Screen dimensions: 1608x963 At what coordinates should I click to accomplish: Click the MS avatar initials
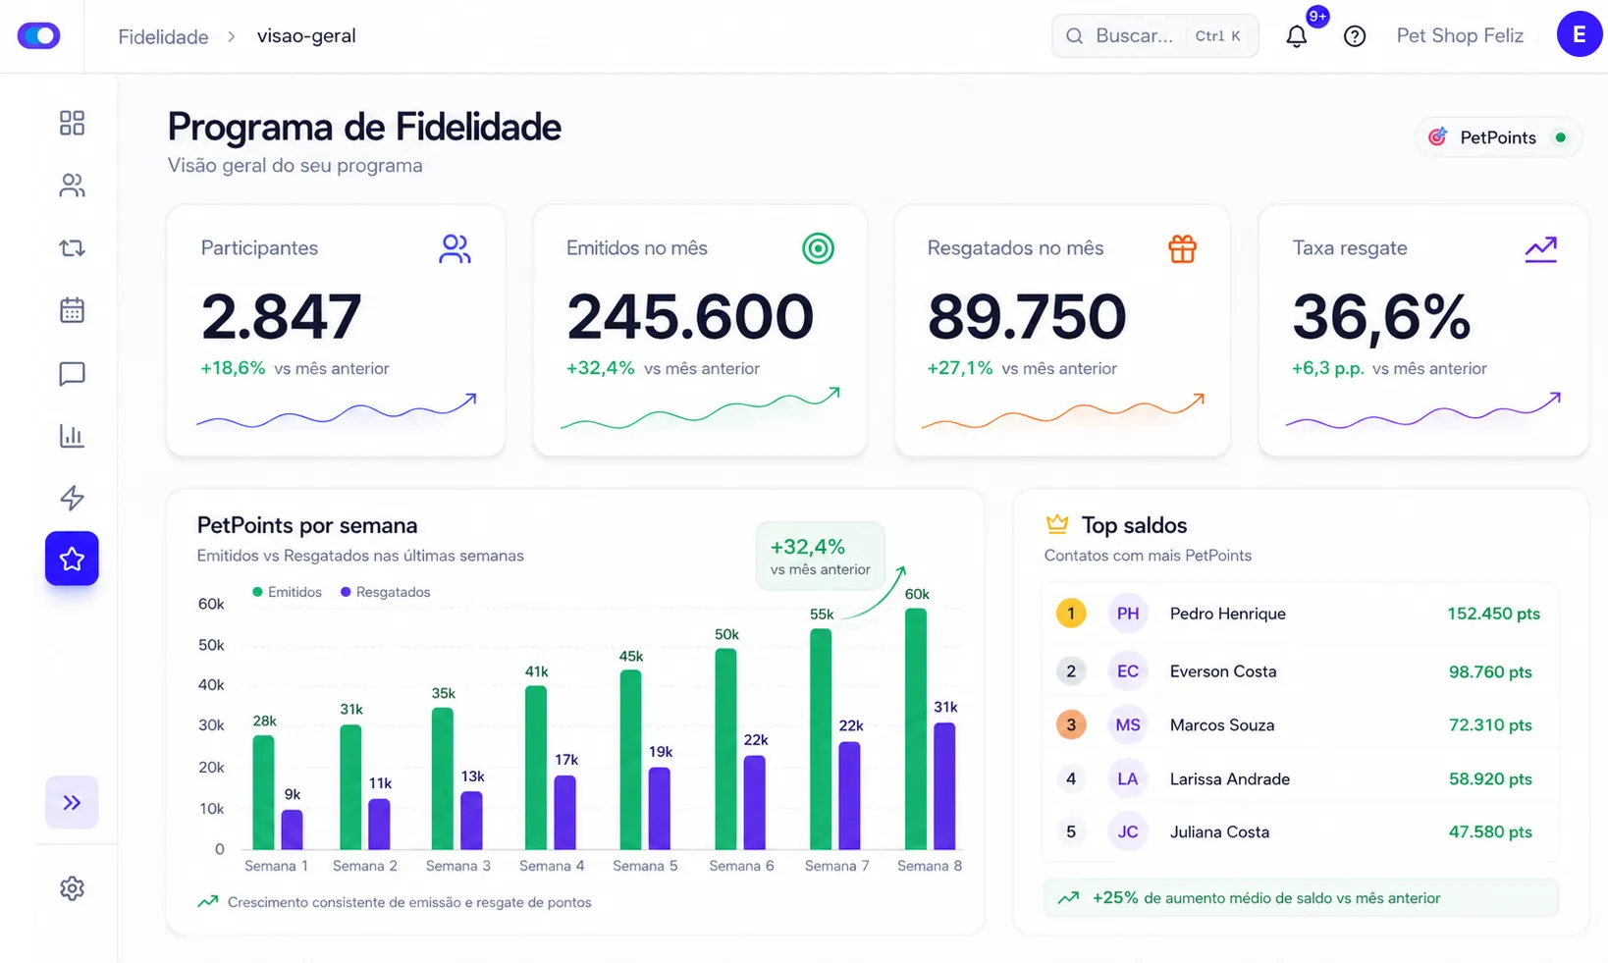1128,725
